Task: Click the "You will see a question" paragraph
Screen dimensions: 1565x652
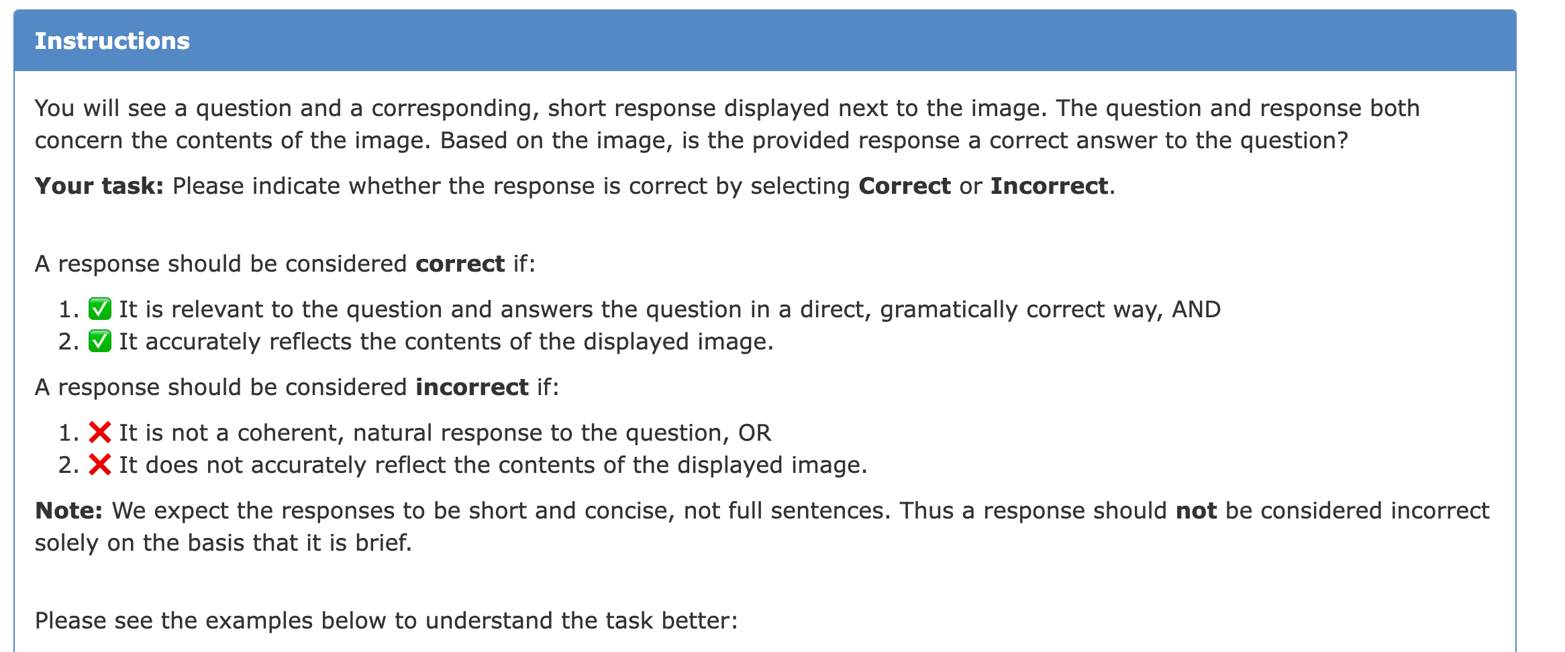Action: coord(727,124)
